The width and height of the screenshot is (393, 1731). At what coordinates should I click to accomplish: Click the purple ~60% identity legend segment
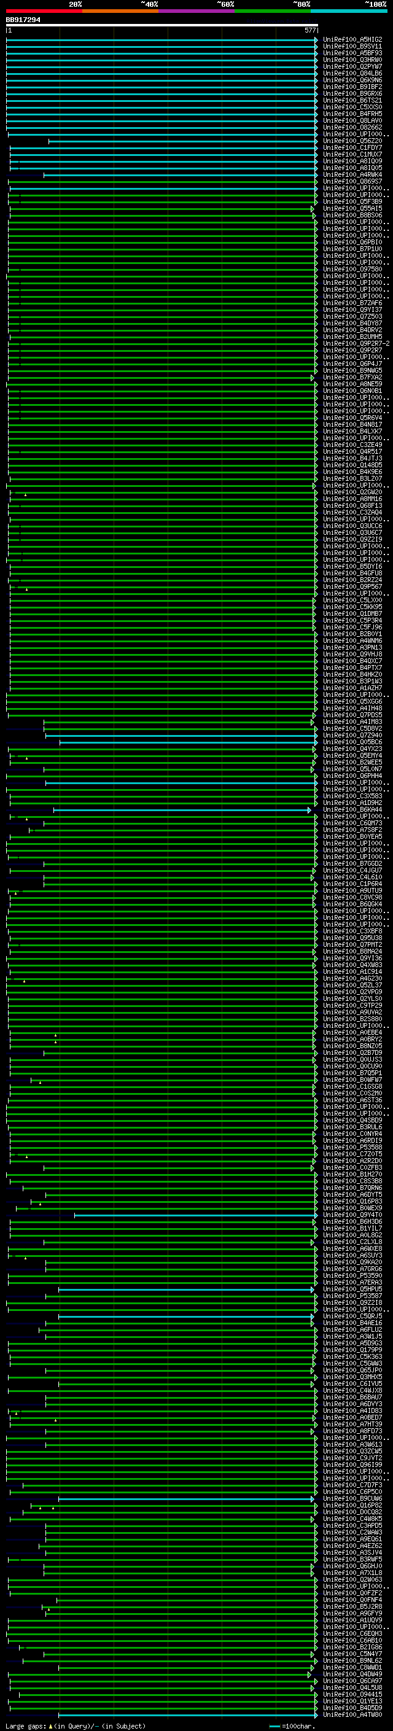(x=197, y=11)
